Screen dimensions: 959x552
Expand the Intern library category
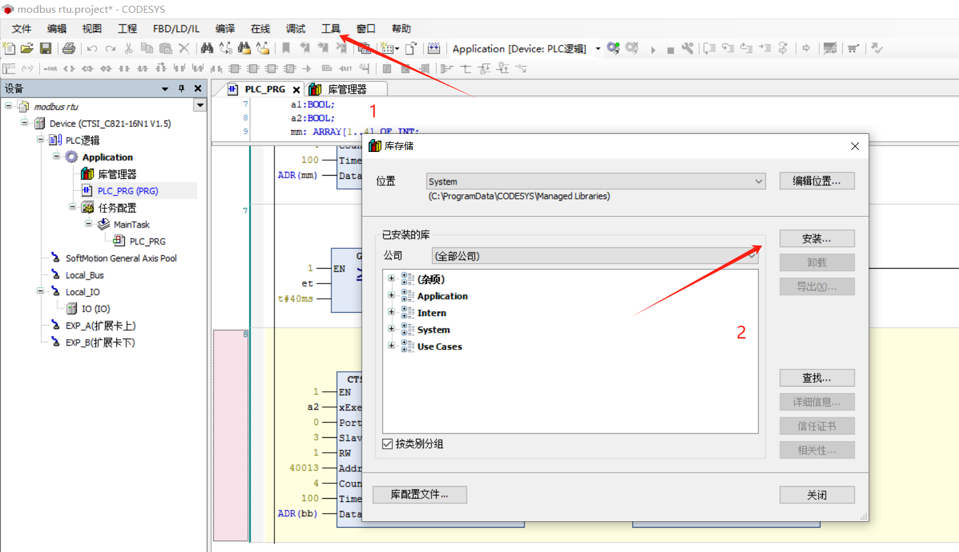coord(391,312)
